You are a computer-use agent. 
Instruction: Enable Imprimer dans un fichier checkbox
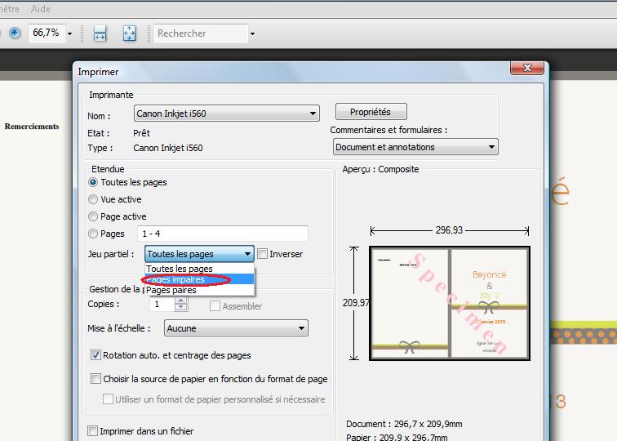pyautogui.click(x=93, y=431)
